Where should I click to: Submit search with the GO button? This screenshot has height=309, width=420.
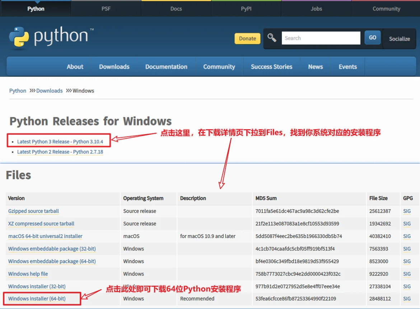pyautogui.click(x=373, y=38)
